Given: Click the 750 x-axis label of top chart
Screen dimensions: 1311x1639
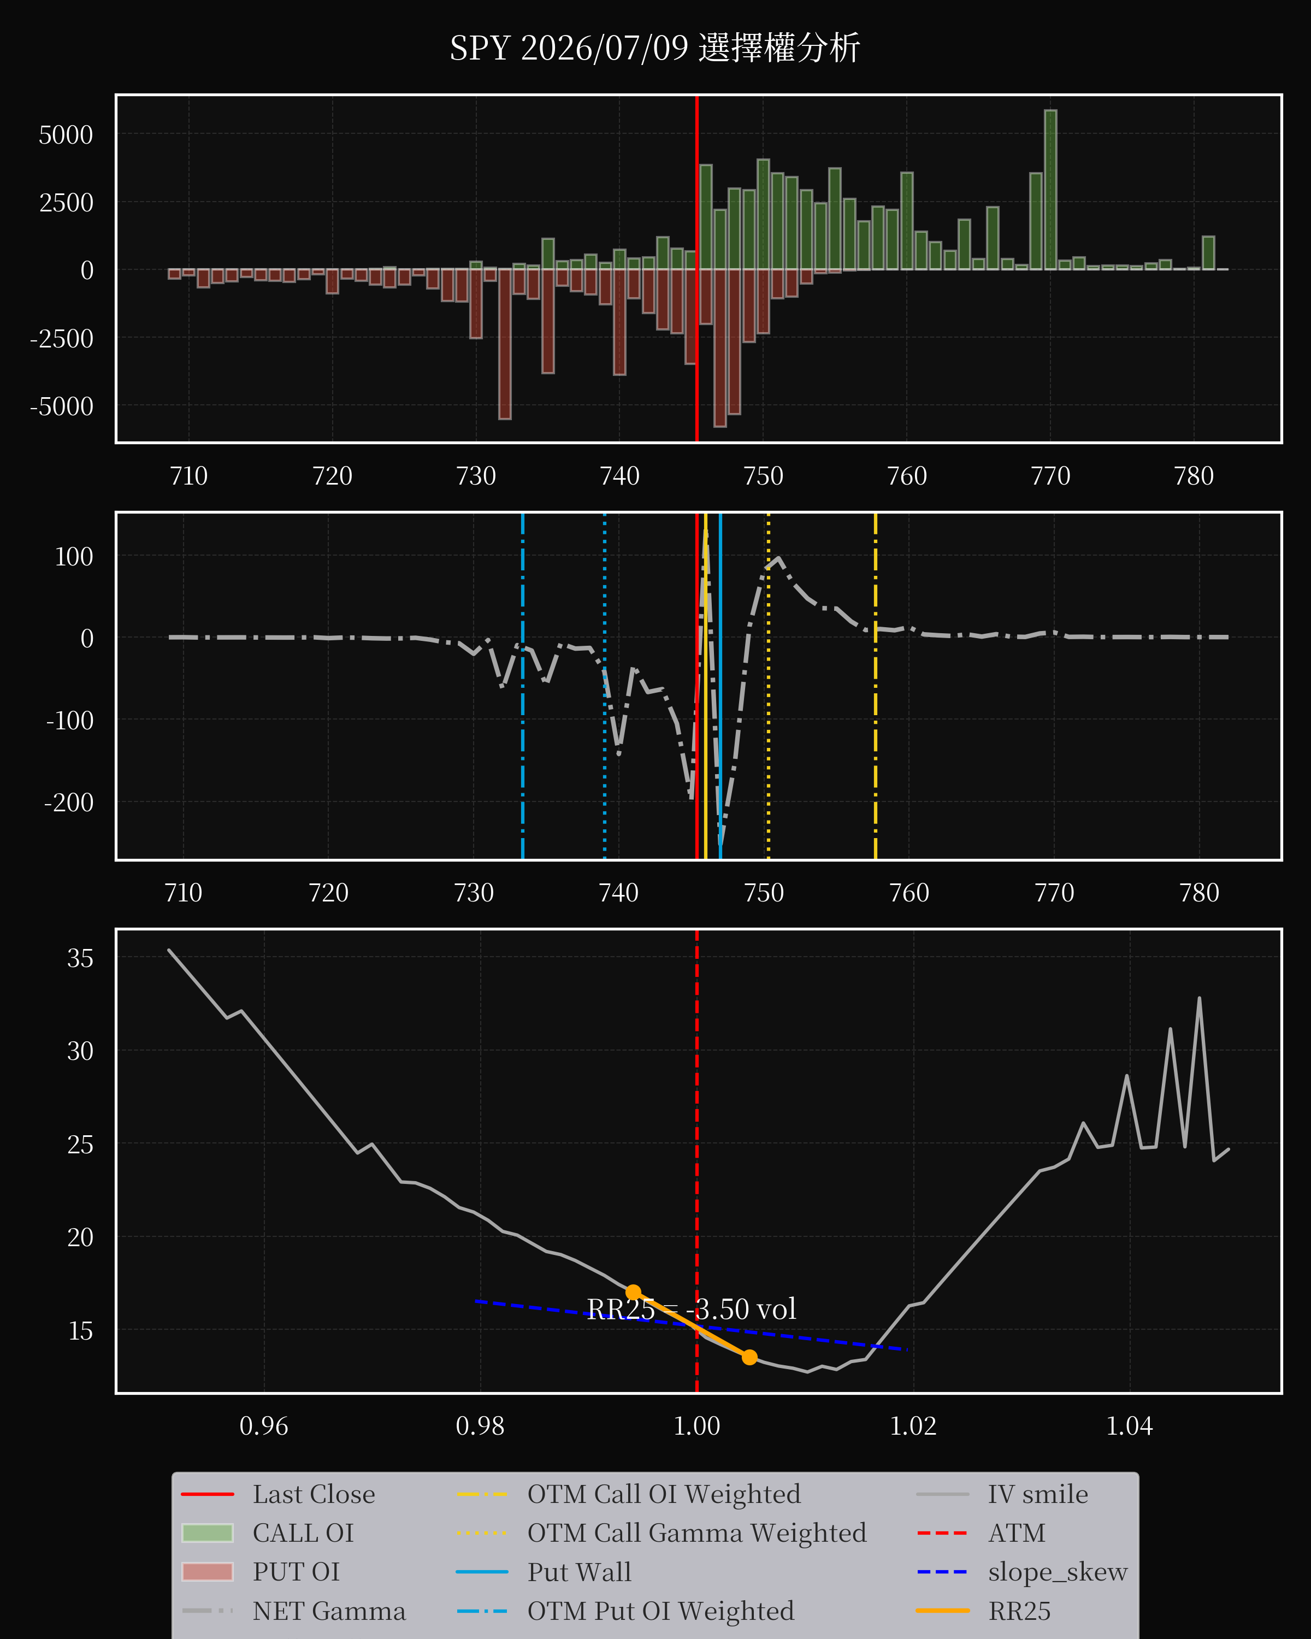Looking at the screenshot, I should [x=763, y=476].
